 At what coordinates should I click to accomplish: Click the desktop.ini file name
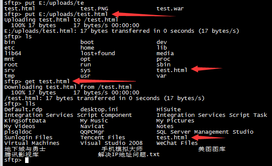(99, 109)
